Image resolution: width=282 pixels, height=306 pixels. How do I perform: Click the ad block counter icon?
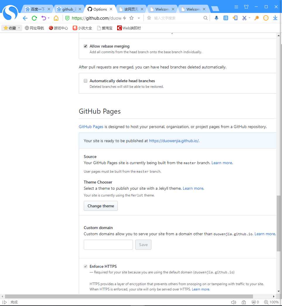coord(255,302)
